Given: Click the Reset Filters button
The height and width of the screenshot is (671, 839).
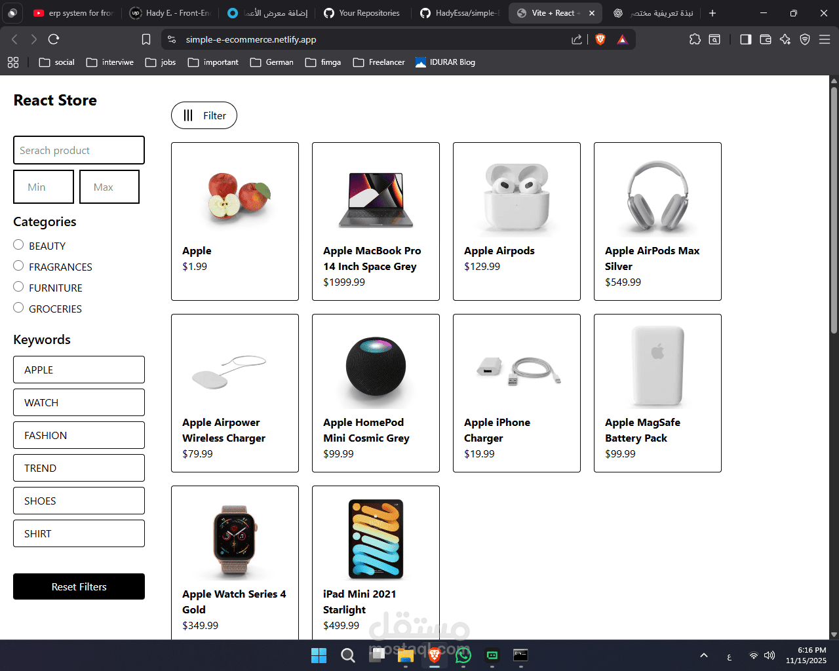Looking at the screenshot, I should [79, 586].
